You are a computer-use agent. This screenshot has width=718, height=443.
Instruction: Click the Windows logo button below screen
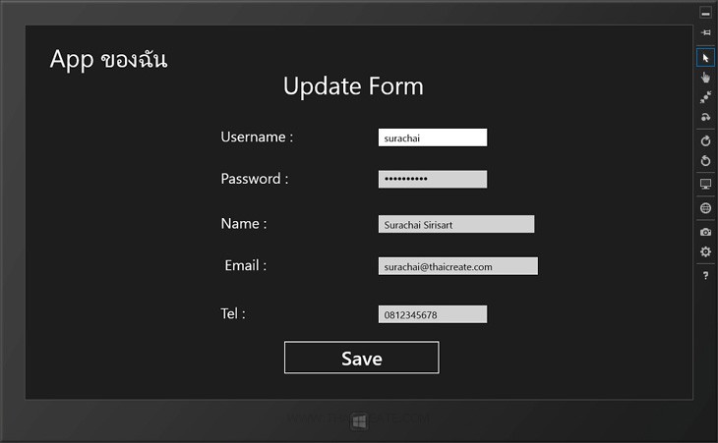click(x=359, y=421)
